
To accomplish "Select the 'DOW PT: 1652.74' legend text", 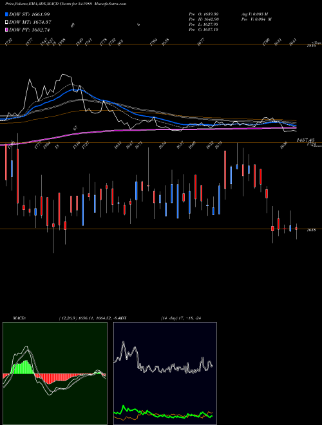I will click(29, 30).
